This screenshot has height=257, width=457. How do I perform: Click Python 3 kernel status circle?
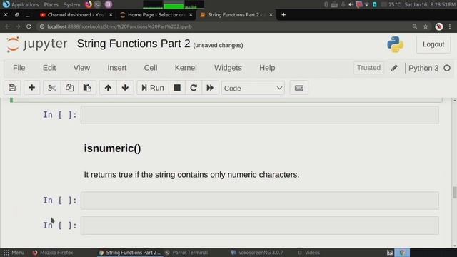pos(447,68)
